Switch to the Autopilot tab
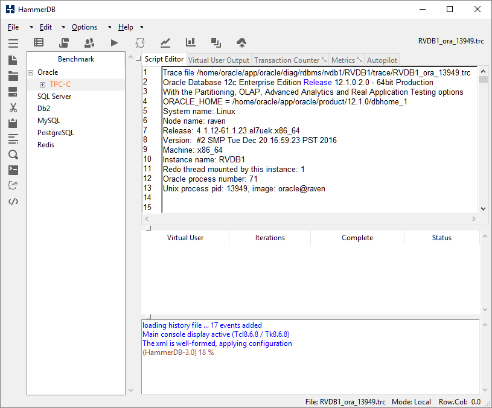 click(382, 60)
